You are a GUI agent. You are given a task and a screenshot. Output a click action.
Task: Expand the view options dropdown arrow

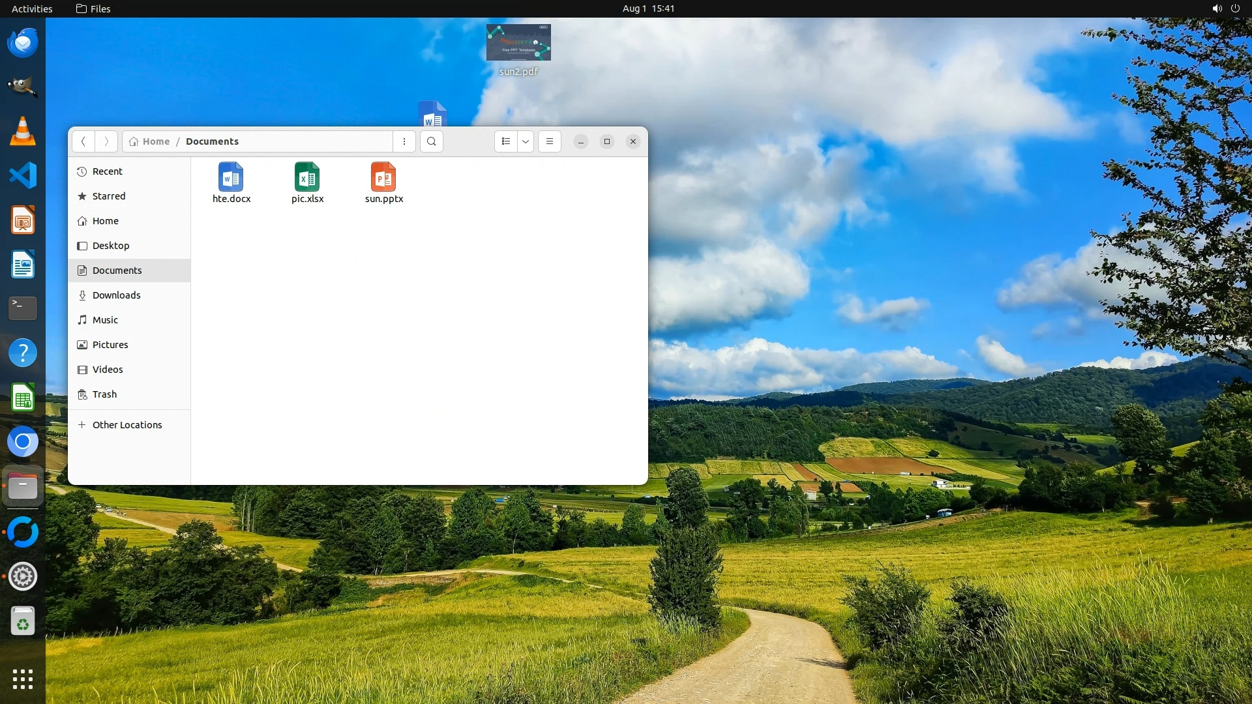[x=526, y=141]
